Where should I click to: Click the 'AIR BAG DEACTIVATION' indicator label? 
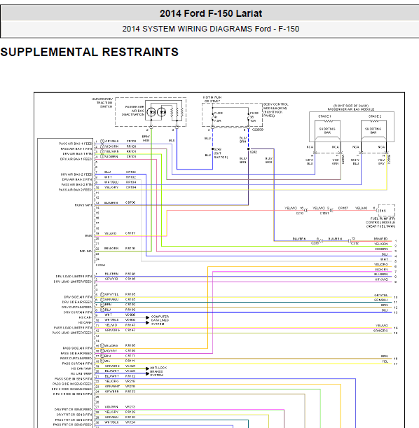(133, 113)
